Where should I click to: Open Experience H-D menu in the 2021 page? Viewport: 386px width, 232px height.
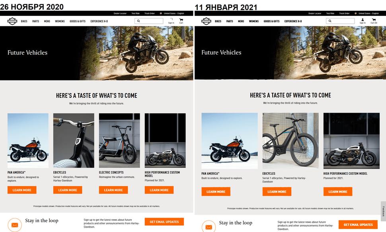click(x=293, y=21)
